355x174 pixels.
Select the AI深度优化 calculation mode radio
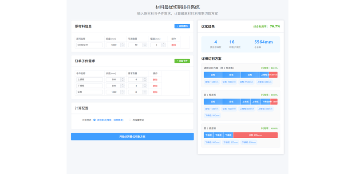[130, 120]
